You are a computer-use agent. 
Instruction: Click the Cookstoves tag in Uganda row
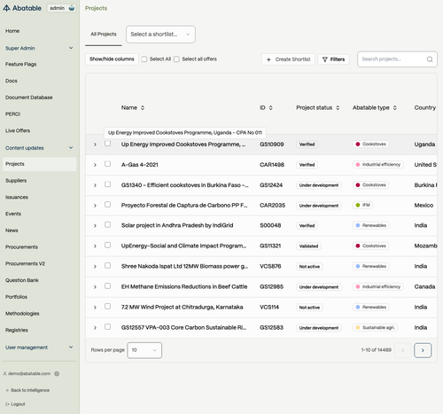click(x=371, y=145)
